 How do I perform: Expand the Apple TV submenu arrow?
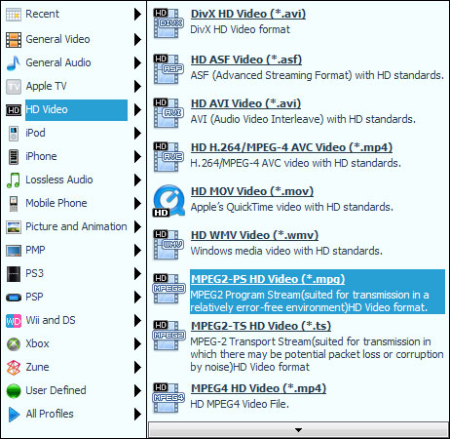click(137, 86)
